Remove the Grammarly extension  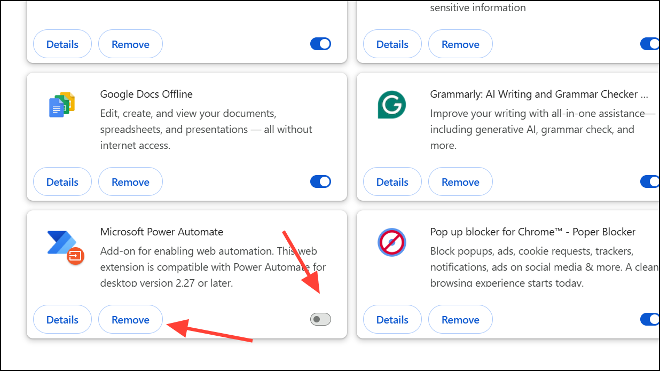[x=460, y=181]
